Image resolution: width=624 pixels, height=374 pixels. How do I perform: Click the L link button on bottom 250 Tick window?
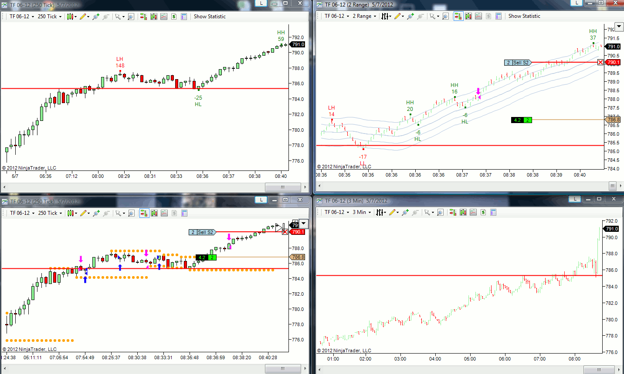261,200
